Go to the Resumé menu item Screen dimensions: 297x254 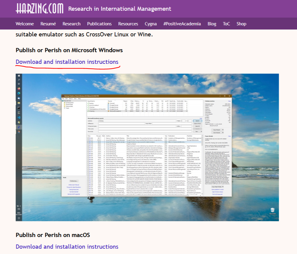48,24
